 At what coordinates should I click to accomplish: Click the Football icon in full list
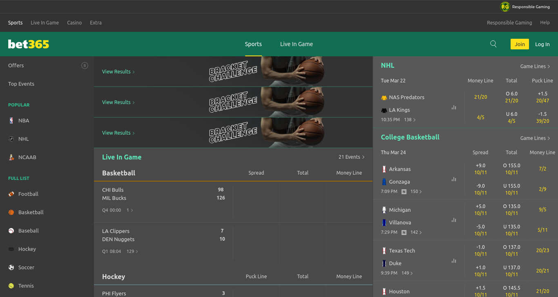point(11,194)
